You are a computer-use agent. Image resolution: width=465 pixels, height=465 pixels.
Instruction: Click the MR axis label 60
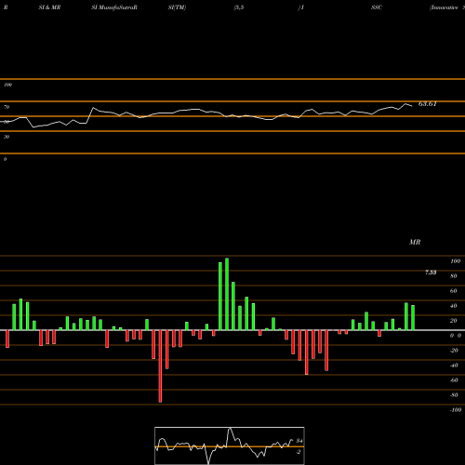(454, 291)
